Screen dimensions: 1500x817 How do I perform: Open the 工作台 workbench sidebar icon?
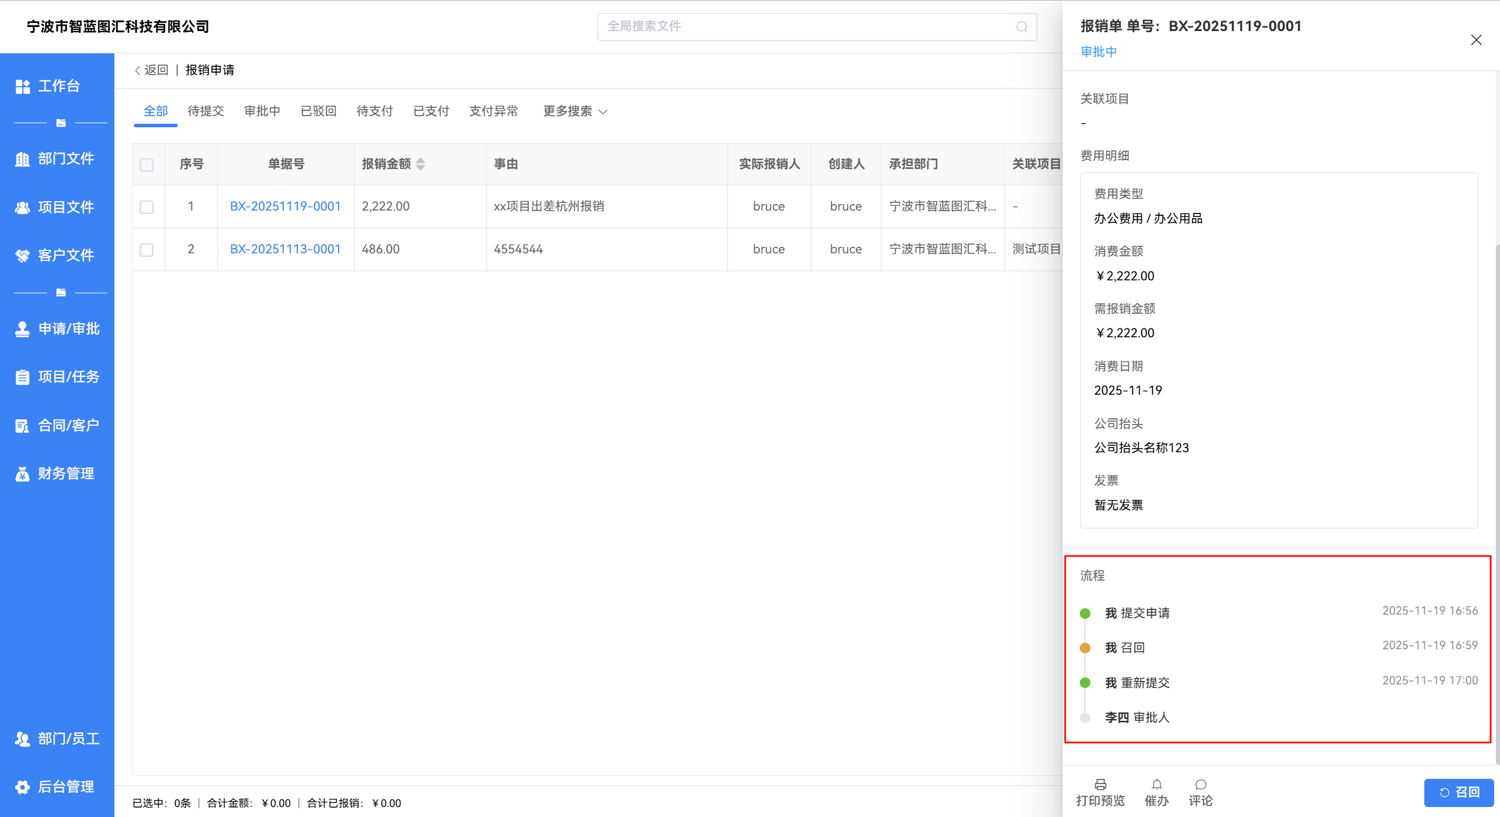point(22,86)
